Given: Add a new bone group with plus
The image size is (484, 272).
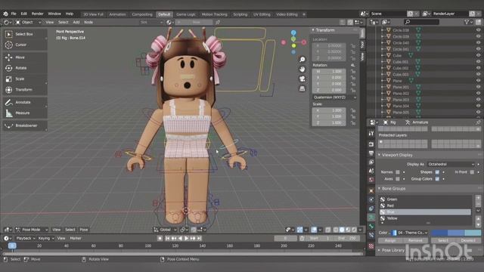Looking at the screenshot, I should click(478, 198).
